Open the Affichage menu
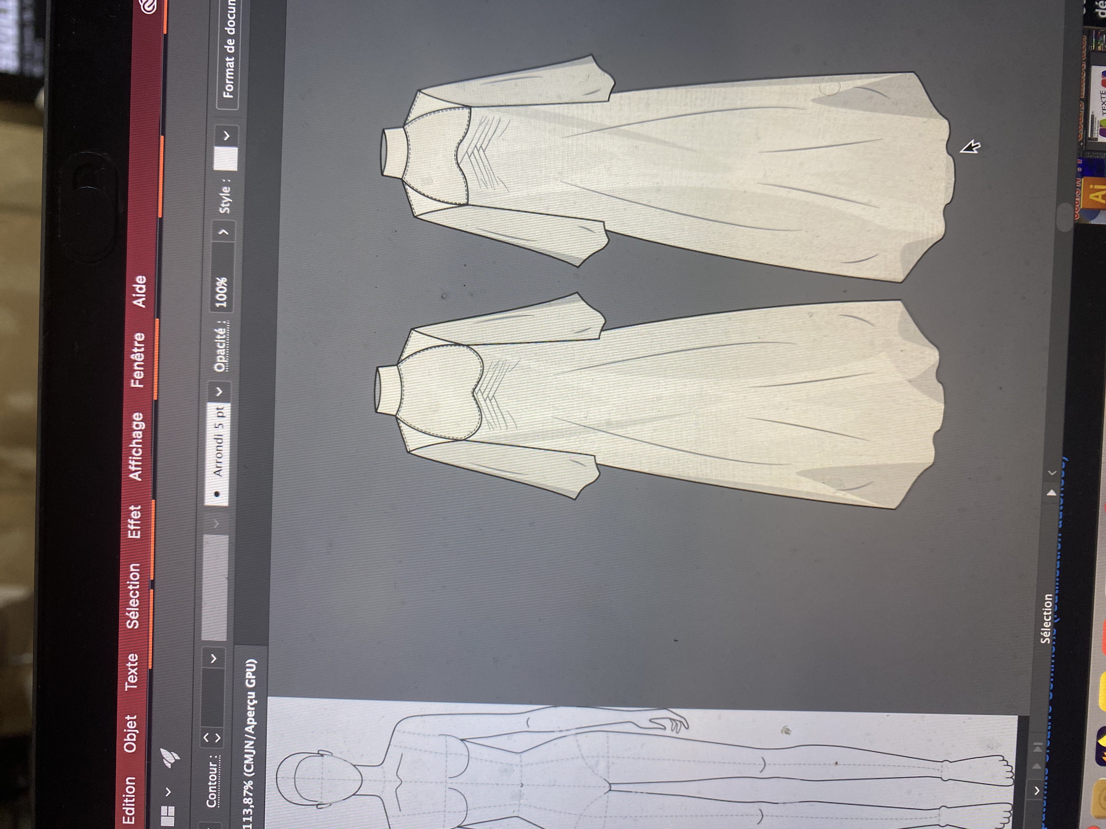This screenshot has width=1106, height=829. 136,446
